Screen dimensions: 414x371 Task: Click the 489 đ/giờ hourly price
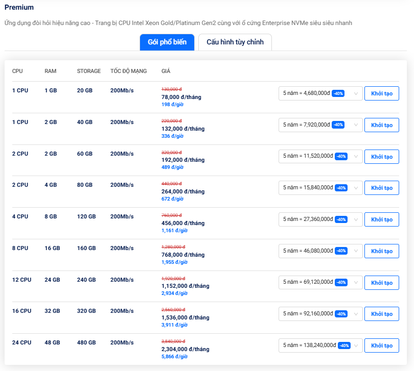tap(172, 167)
